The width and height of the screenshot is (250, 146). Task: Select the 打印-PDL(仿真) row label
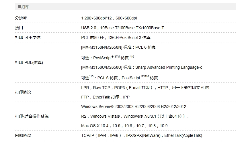[x=29, y=62]
